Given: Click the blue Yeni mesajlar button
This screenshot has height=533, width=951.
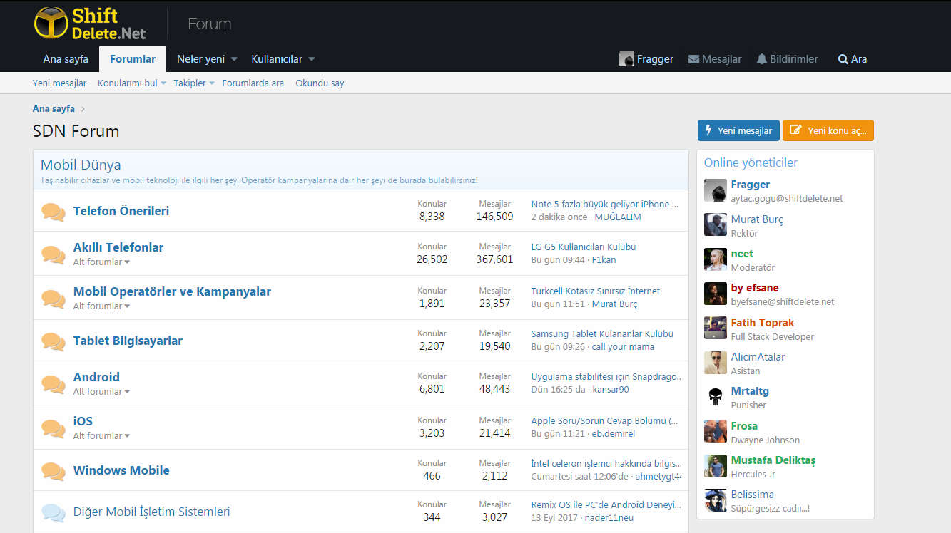Looking at the screenshot, I should pyautogui.click(x=738, y=130).
